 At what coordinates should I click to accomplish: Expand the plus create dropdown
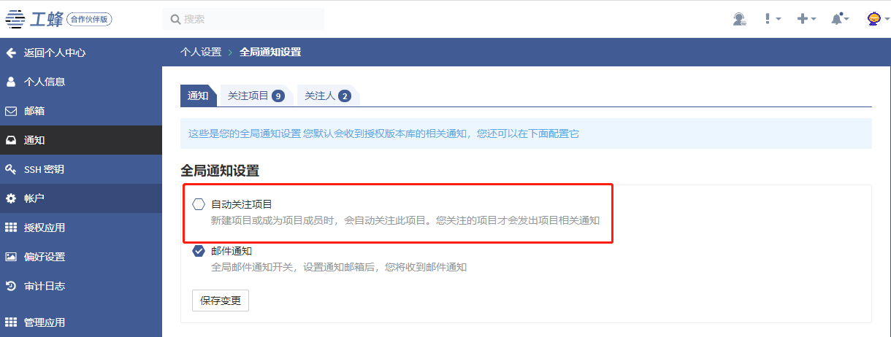point(806,19)
